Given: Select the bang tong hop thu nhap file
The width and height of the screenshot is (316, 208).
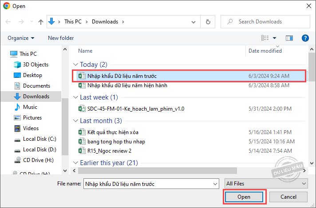Looking at the screenshot, I should (x=116, y=142).
